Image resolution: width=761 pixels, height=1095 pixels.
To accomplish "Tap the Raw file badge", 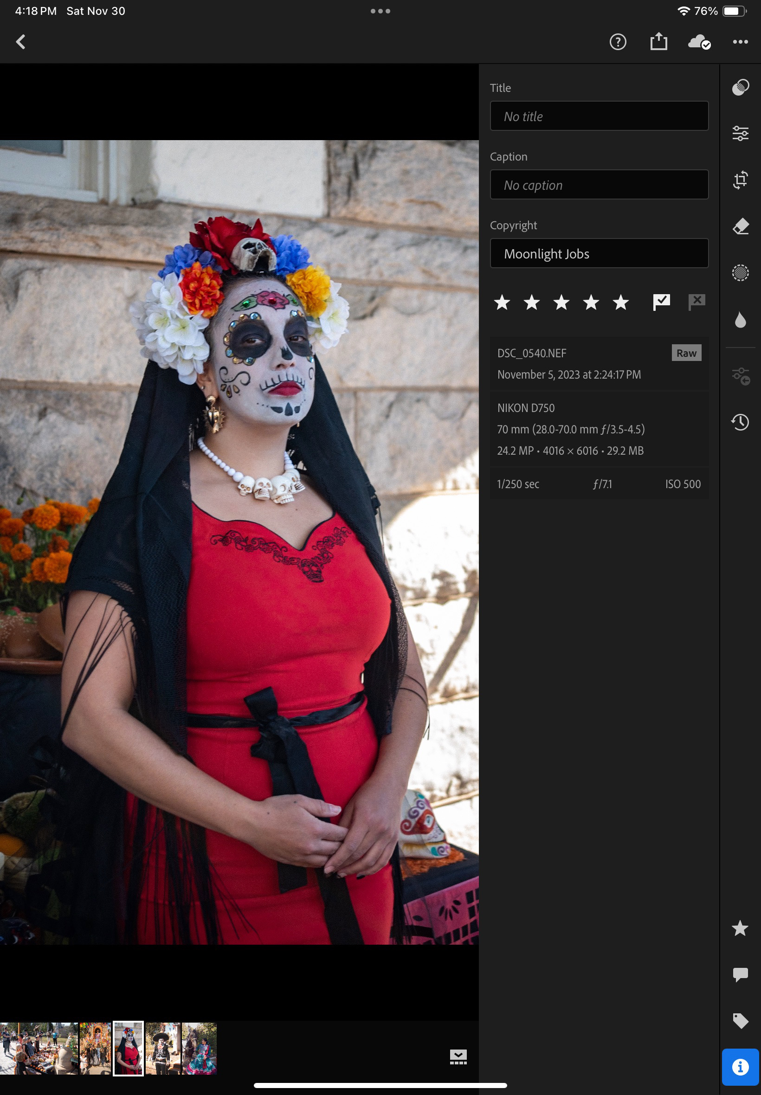I will (686, 353).
